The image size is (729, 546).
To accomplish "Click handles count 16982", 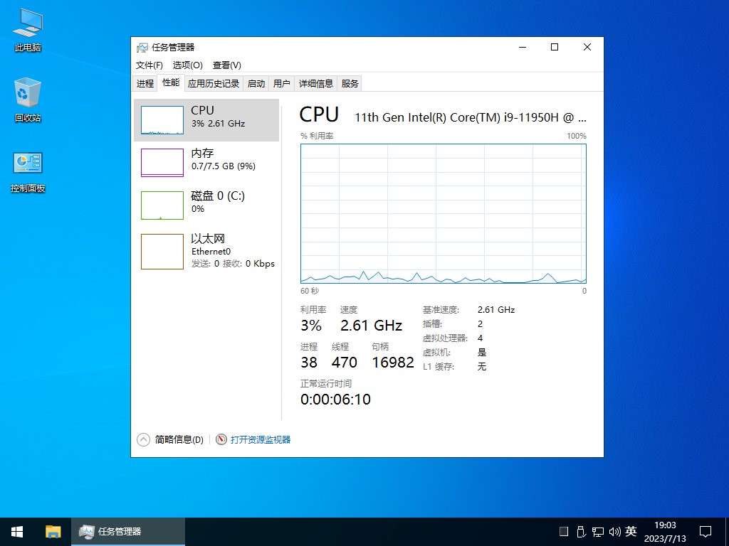I will pyautogui.click(x=393, y=362).
